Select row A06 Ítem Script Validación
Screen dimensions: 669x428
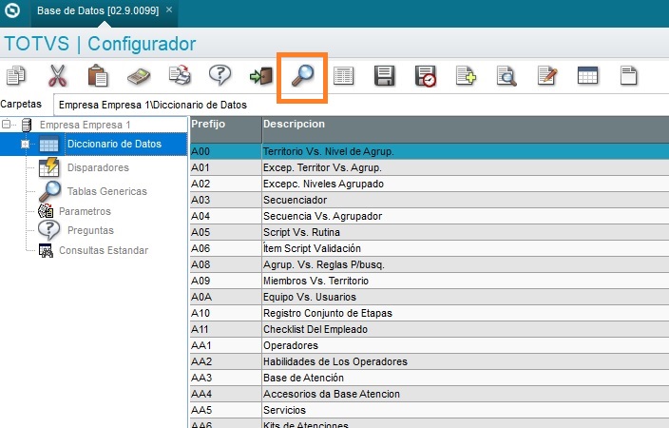pos(430,248)
